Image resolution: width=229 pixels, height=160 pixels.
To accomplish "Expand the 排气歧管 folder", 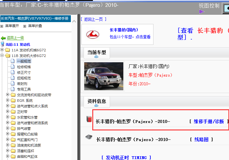I will click(x=7, y=128).
